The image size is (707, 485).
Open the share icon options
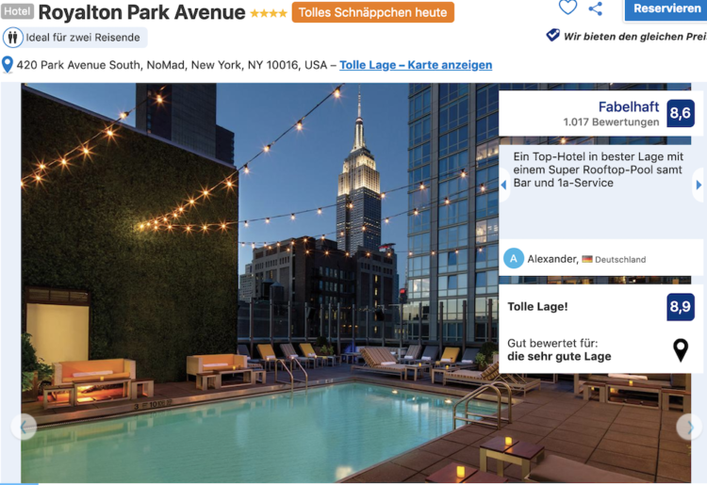[x=596, y=8]
